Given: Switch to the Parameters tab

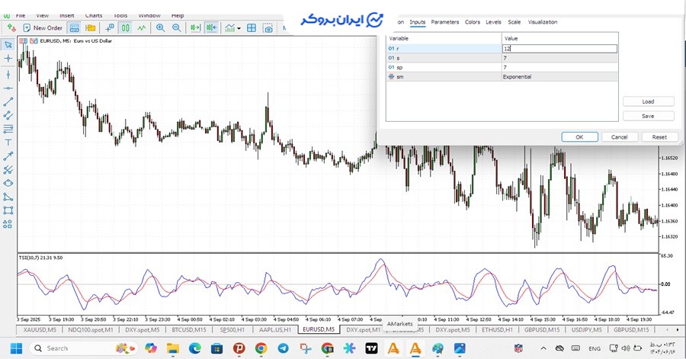Looking at the screenshot, I should pyautogui.click(x=445, y=22).
